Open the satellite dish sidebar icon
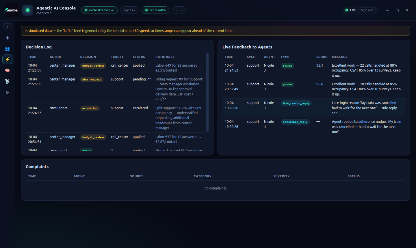This screenshot has width=416, height=248. (x=8, y=81)
